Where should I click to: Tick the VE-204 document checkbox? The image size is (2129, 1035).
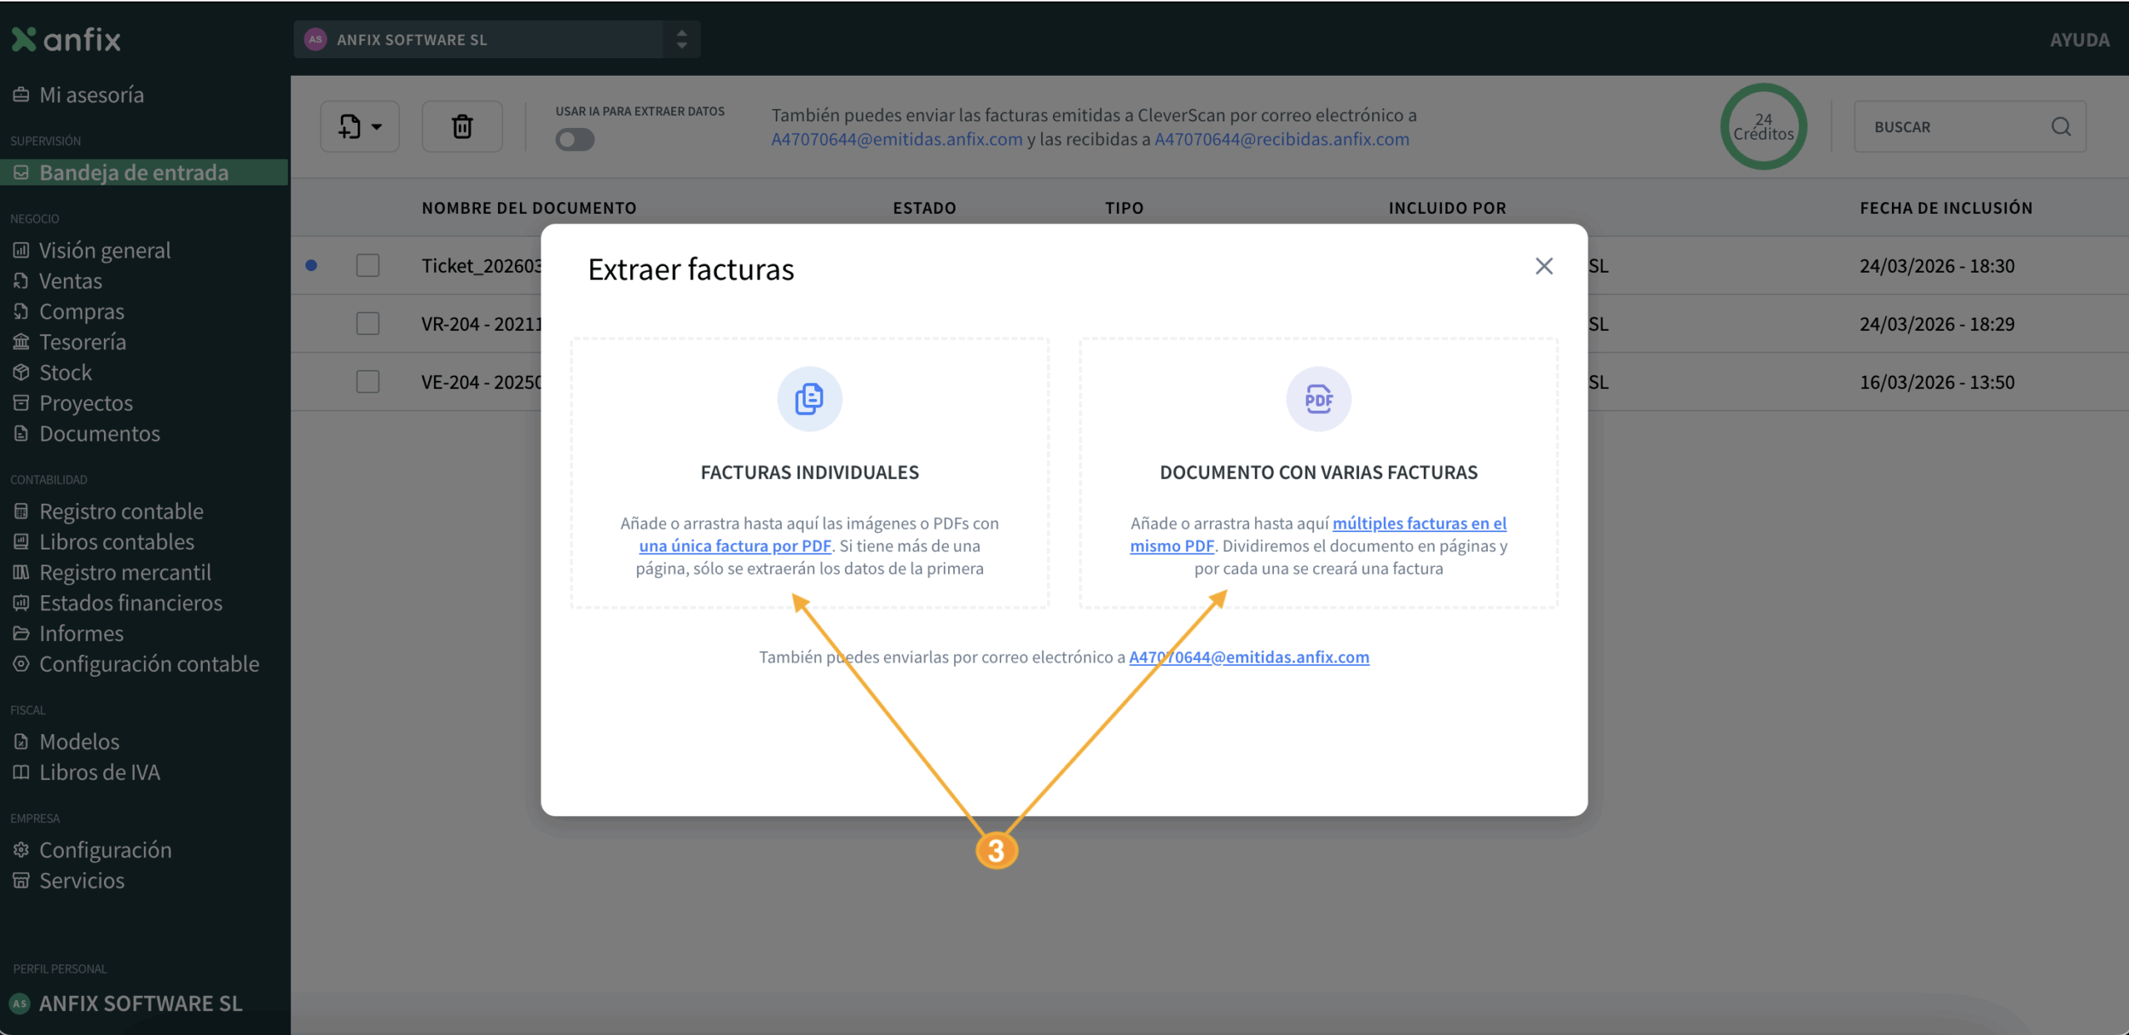tap(368, 382)
